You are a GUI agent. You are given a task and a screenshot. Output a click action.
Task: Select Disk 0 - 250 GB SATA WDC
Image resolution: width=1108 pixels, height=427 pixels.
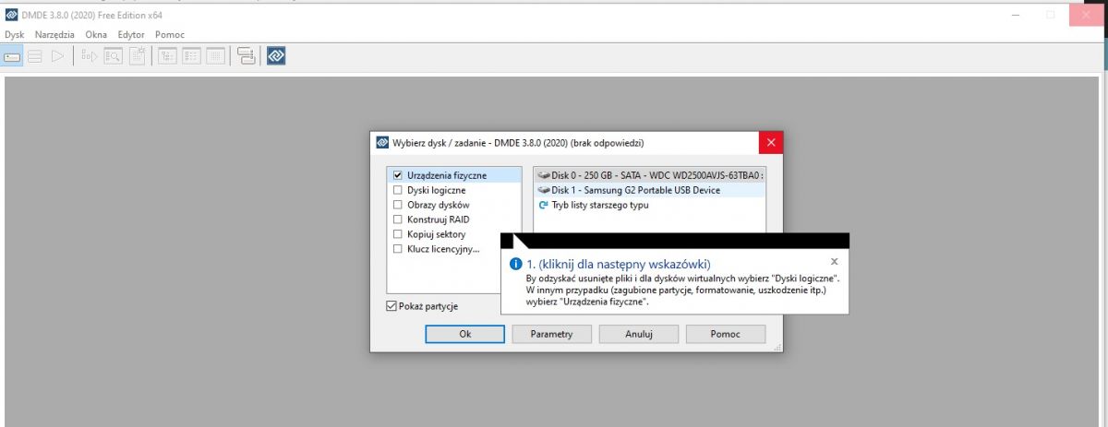click(x=650, y=175)
